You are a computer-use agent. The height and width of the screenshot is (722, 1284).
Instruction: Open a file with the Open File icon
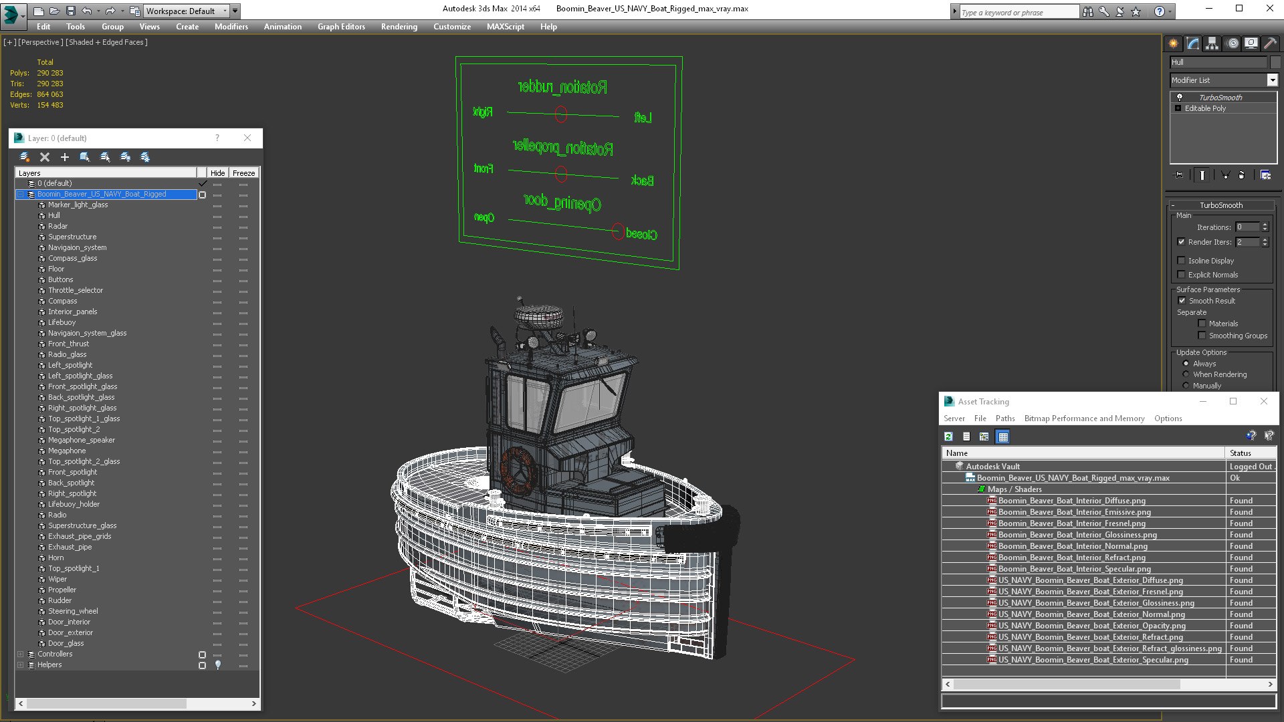click(55, 11)
